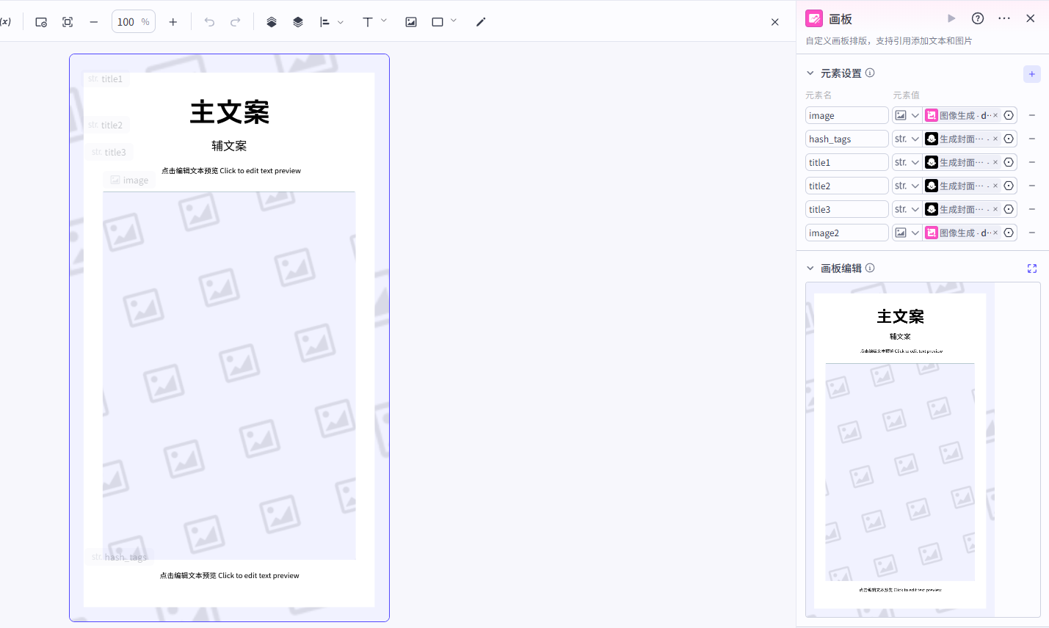Click the undo icon in the toolbar
This screenshot has width=1049, height=628.
tap(209, 21)
